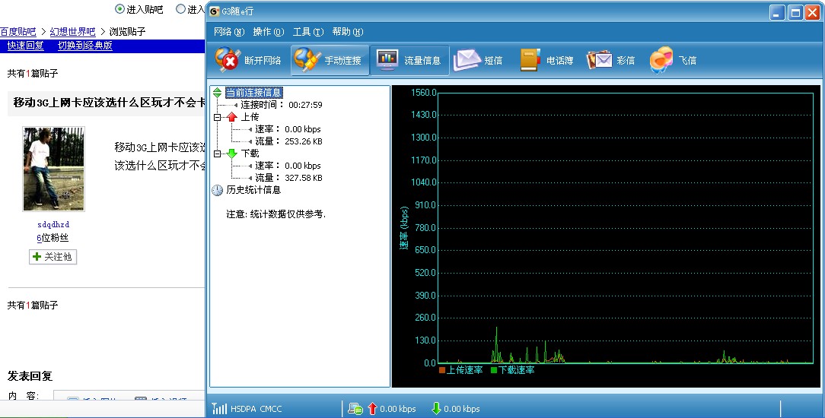This screenshot has height=418, width=825.
Task: Open the 操作(O) menu
Action: [x=269, y=32]
